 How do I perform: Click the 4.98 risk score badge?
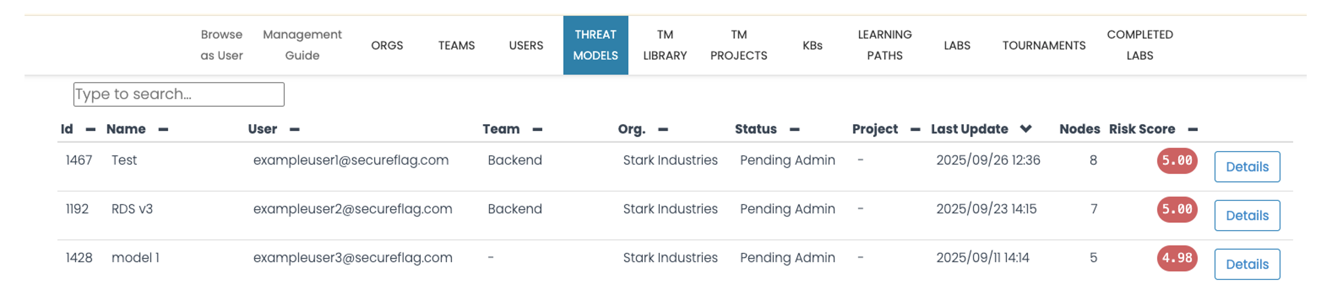[x=1177, y=258]
